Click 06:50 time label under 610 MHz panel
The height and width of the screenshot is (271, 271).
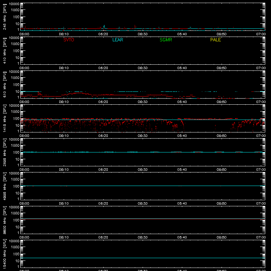pos(222,102)
